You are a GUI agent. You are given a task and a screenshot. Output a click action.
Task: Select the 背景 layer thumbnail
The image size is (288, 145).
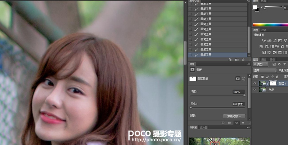tap(262, 89)
